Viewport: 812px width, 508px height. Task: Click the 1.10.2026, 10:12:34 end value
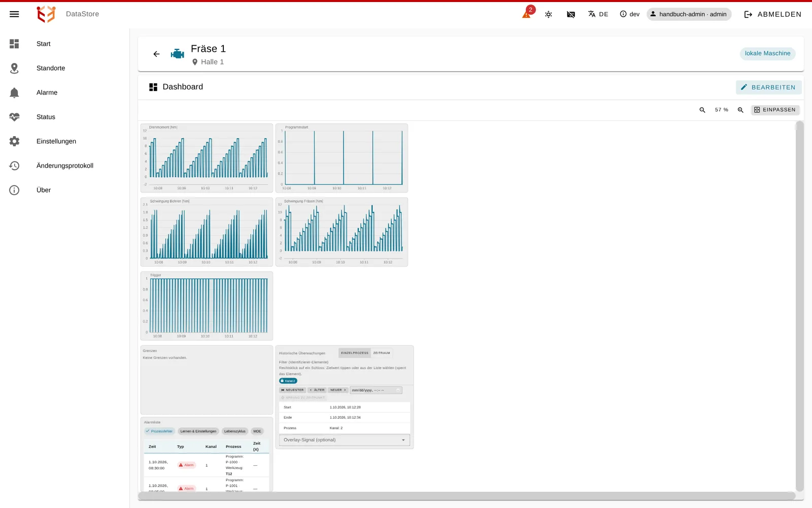click(x=345, y=418)
